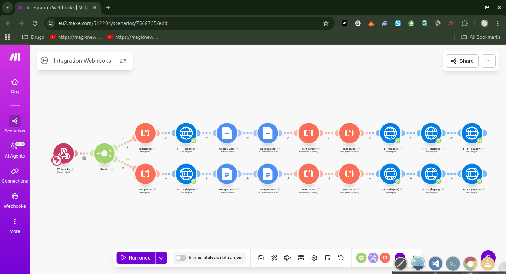Select the Router module in the canvas
This screenshot has height=274, width=506.
click(105, 153)
